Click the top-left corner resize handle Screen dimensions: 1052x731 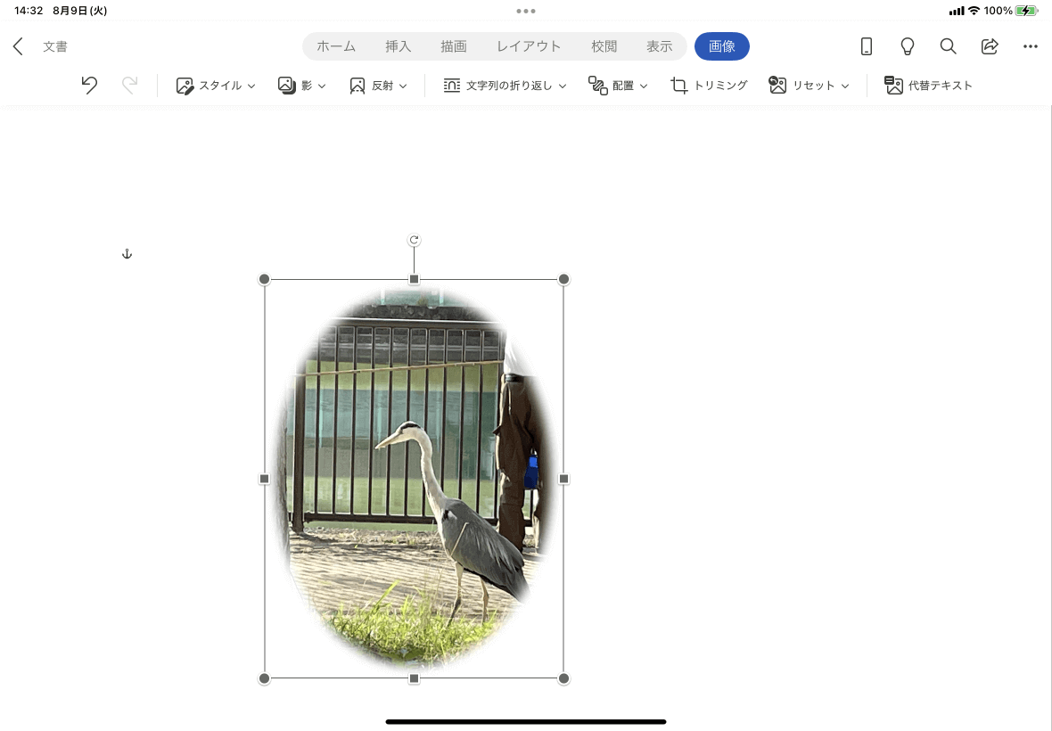265,279
